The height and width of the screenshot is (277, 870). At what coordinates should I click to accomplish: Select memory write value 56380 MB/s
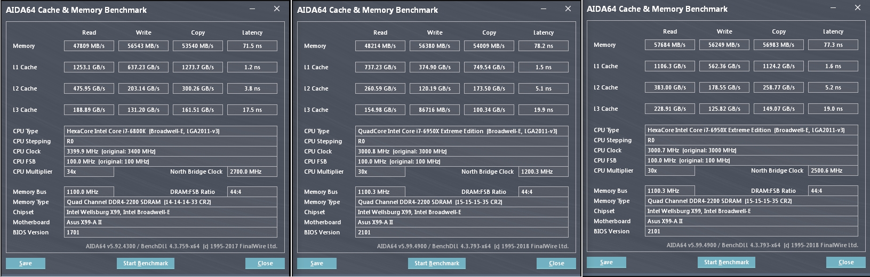tap(435, 46)
